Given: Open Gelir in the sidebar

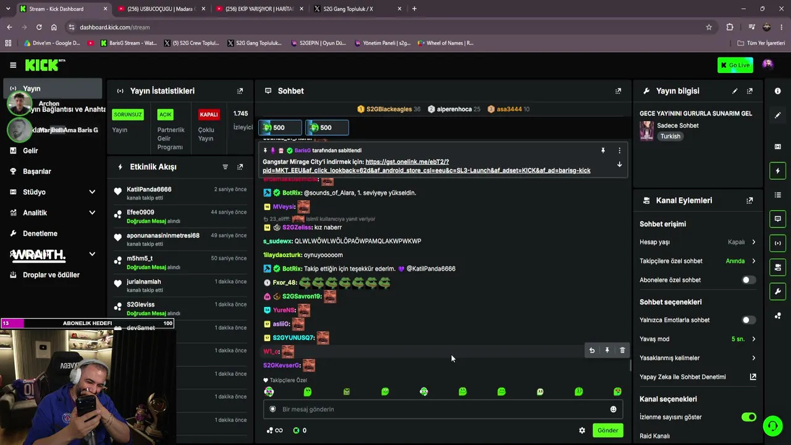Looking at the screenshot, I should coord(52,151).
